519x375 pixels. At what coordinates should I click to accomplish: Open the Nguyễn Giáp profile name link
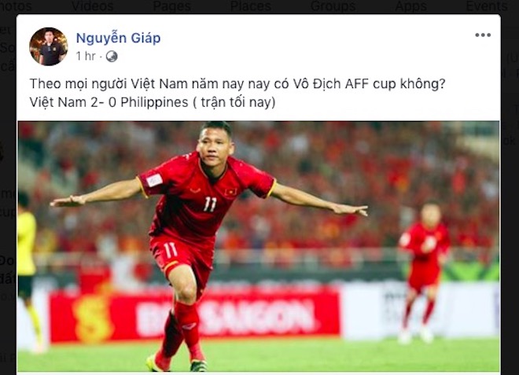pyautogui.click(x=118, y=38)
